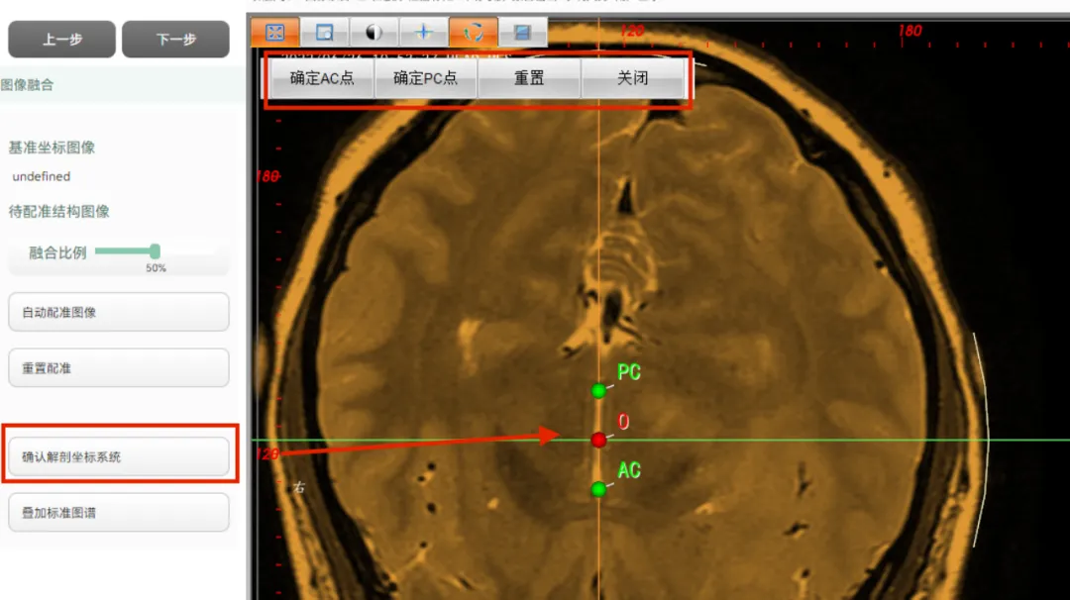Click the blue layout window icon
The image size is (1070, 600).
click(522, 32)
